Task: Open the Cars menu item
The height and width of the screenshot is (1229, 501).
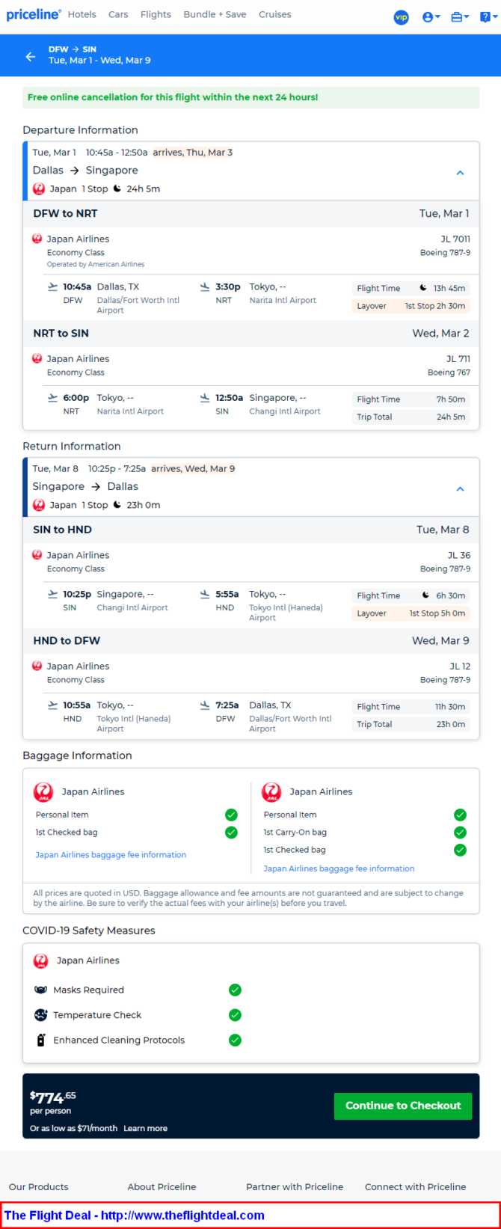Action: [x=118, y=14]
